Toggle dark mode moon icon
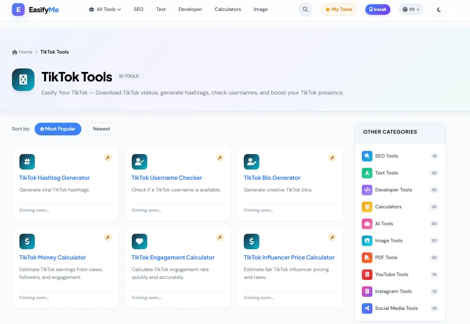 (439, 10)
